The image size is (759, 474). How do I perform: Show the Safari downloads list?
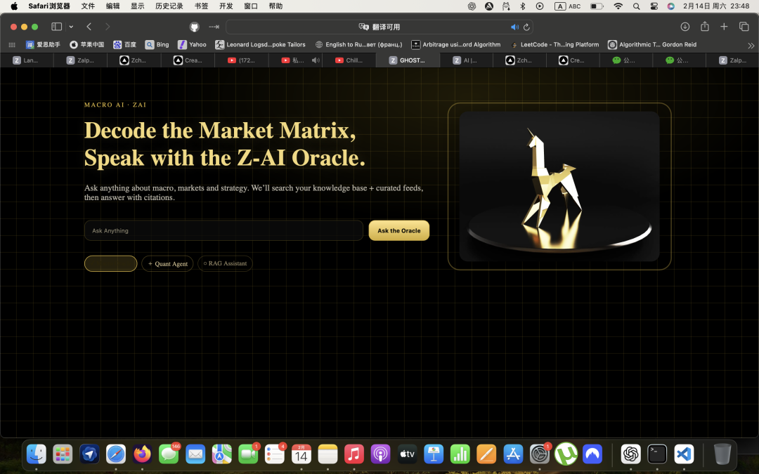[x=685, y=27]
